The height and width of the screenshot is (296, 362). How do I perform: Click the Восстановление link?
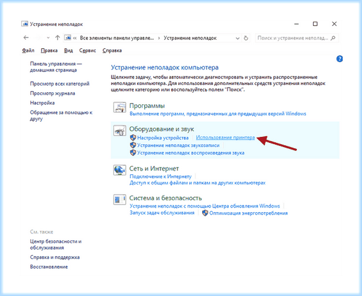pos(49,267)
